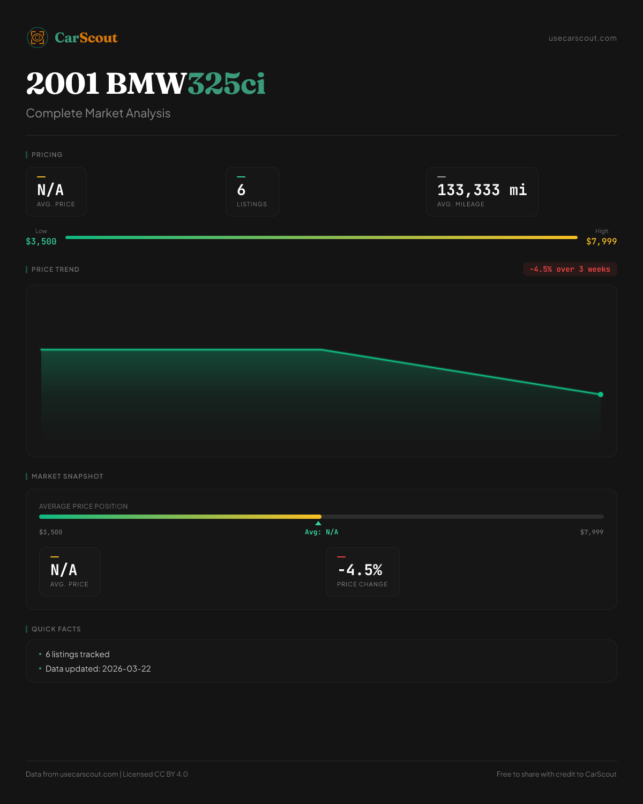Click the CarScout eye logo icon
The image size is (643, 804).
click(38, 38)
